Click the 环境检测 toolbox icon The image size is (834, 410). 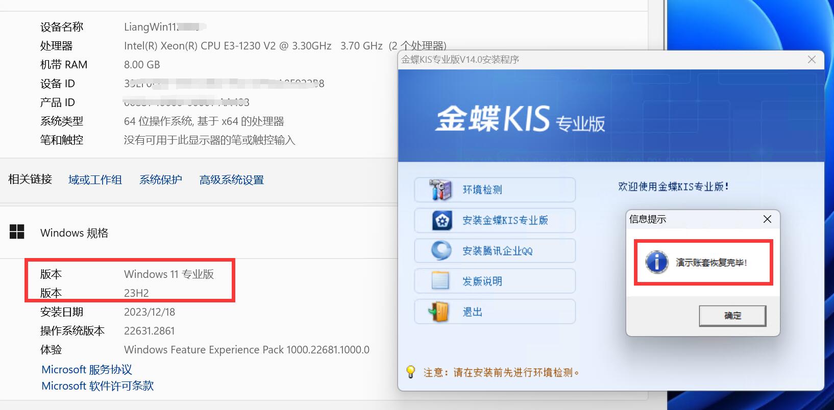pyautogui.click(x=441, y=190)
